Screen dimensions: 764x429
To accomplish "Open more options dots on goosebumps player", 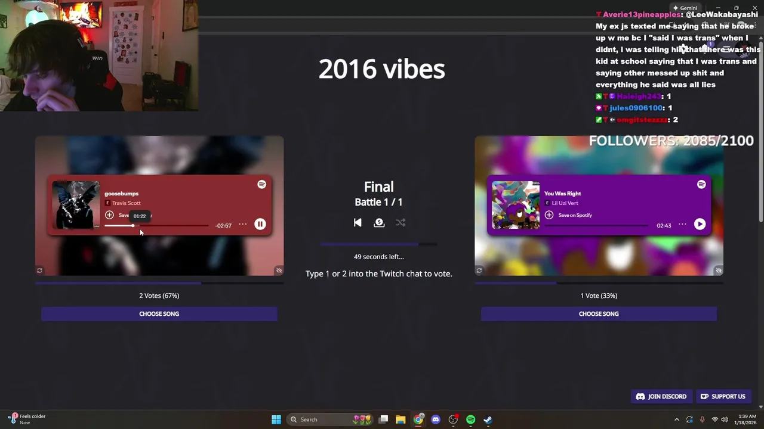I will pyautogui.click(x=243, y=225).
